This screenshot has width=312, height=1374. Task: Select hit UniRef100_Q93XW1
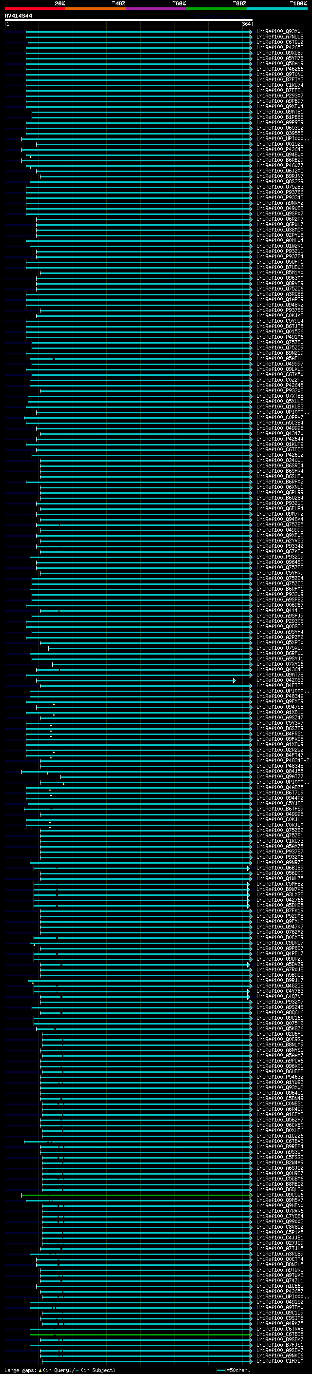pyautogui.click(x=280, y=32)
